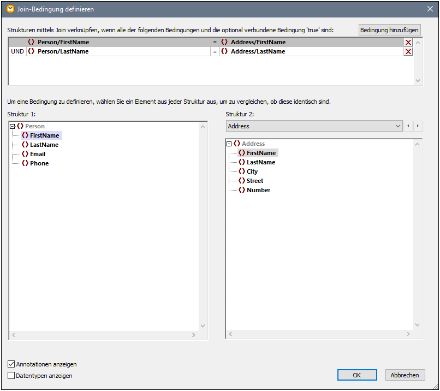Select Email element in Struktur 1

point(37,154)
